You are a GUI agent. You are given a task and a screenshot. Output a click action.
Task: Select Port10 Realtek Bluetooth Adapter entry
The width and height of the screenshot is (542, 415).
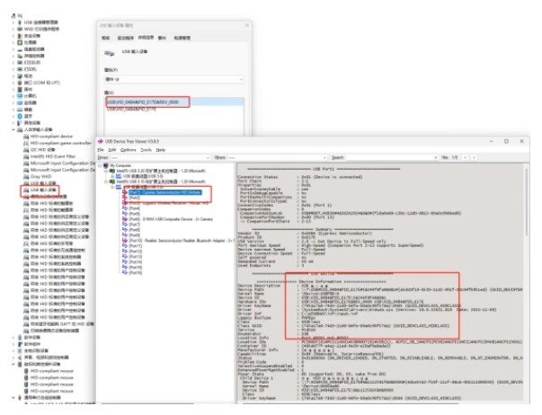[181, 241]
